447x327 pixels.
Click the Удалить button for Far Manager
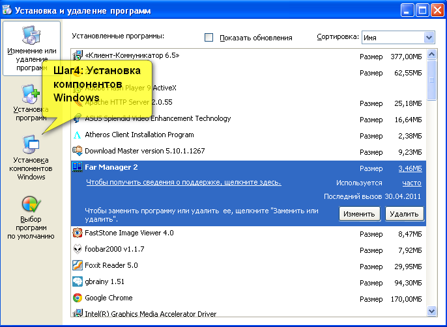pyautogui.click(x=404, y=214)
